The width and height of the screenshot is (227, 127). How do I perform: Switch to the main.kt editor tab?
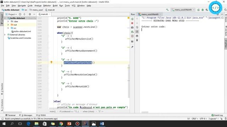[x=44, y=14]
